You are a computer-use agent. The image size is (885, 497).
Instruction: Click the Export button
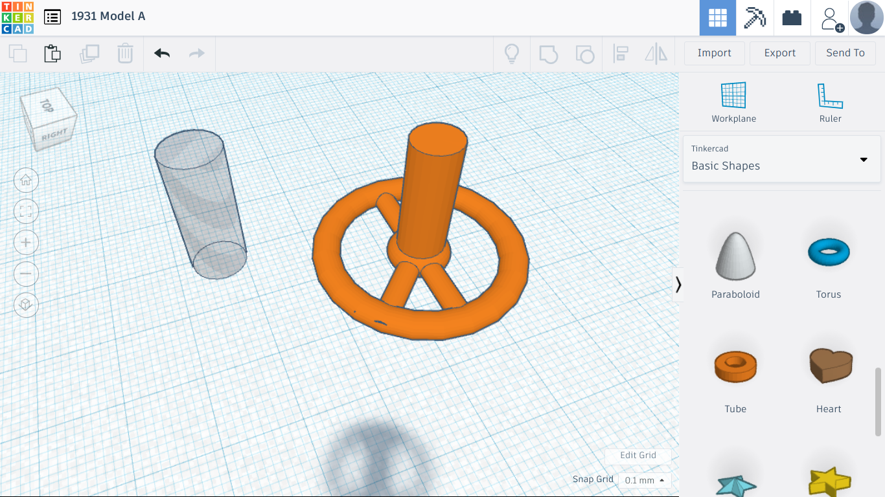[779, 52]
